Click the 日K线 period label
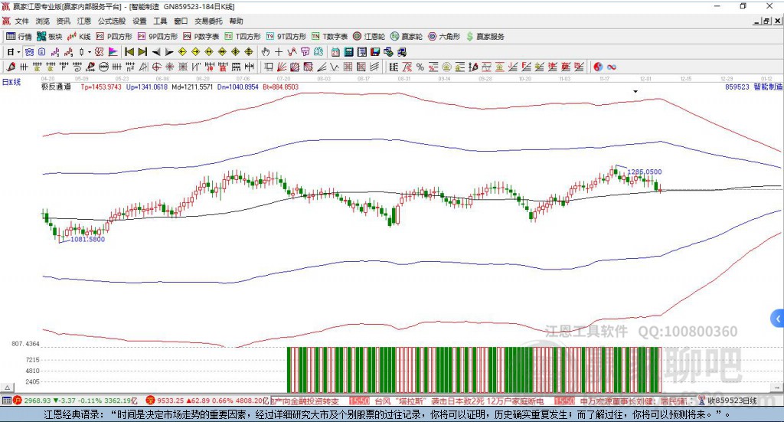784x422 pixels. click(11, 82)
